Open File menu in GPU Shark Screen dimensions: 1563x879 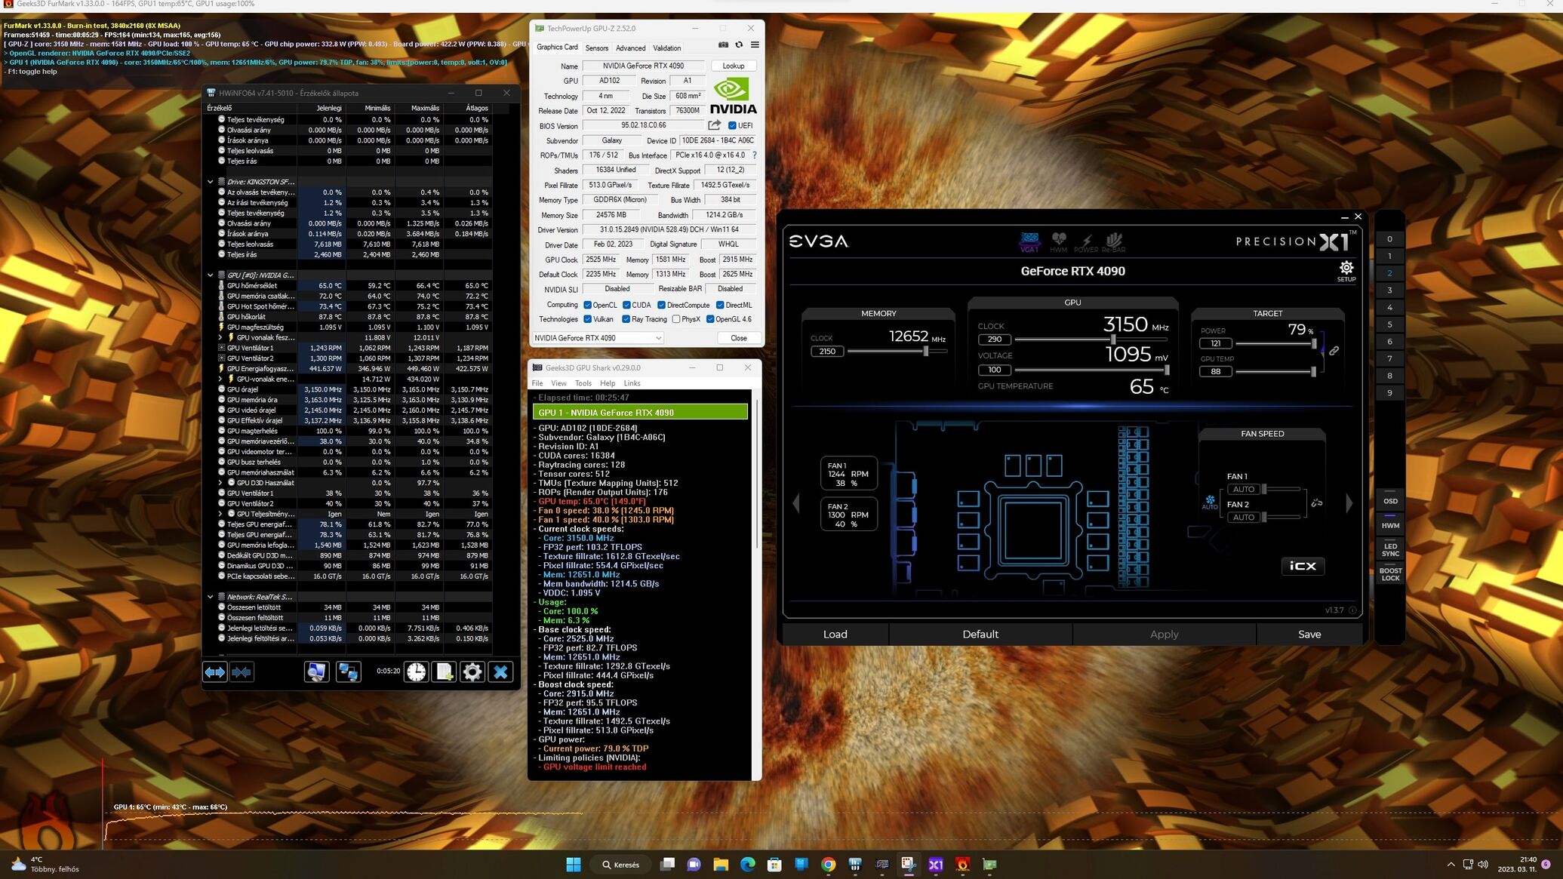[x=537, y=383]
